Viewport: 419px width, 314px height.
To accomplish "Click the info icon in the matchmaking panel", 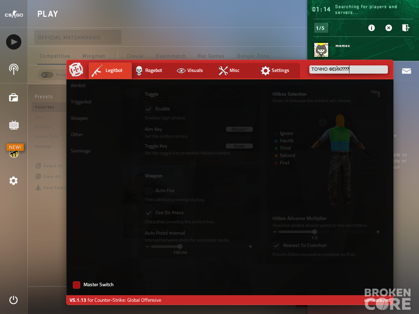I will [372, 28].
